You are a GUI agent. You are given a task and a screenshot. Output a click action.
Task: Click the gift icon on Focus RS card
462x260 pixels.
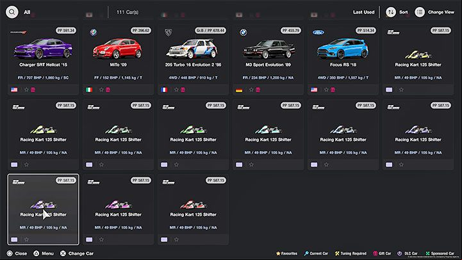[x=333, y=90]
